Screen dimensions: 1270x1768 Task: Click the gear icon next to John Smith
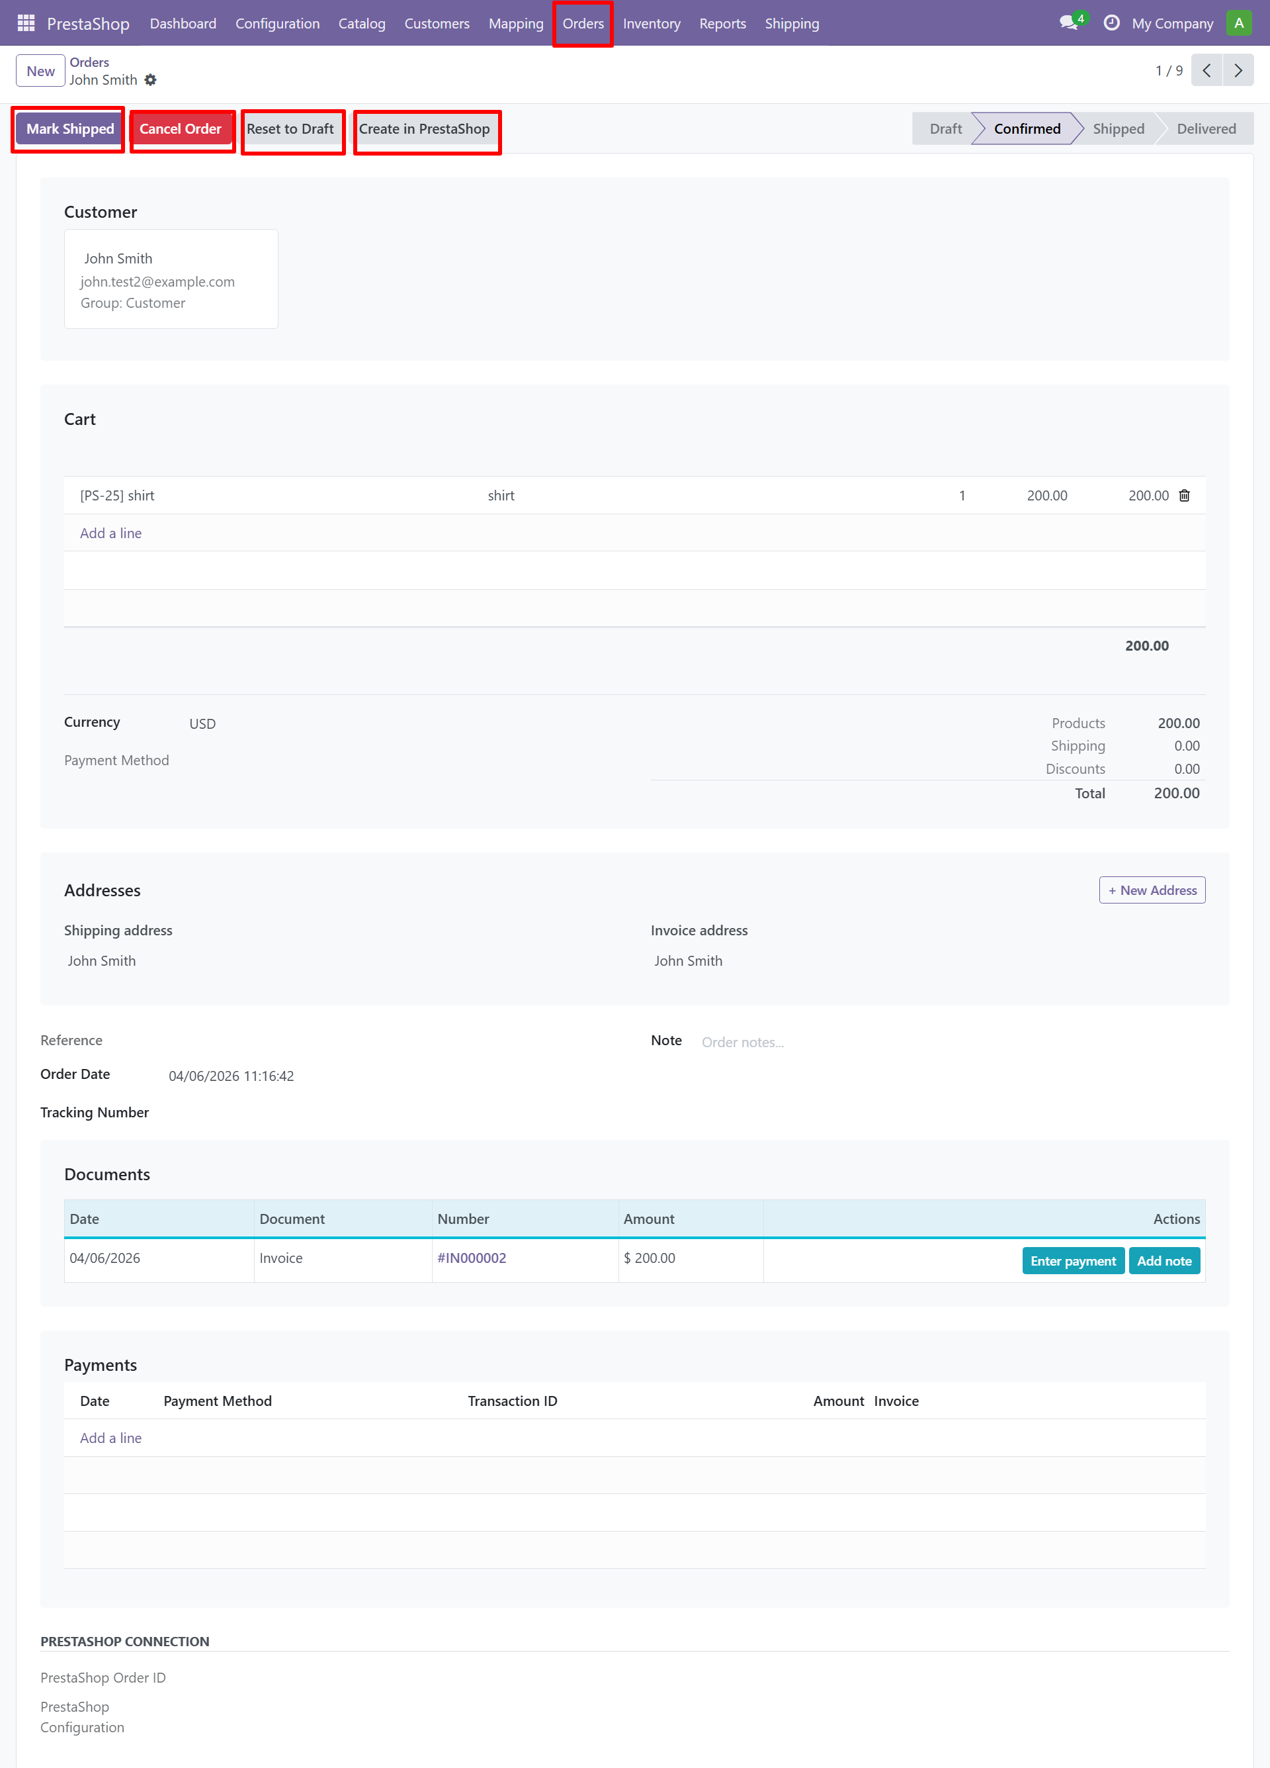click(150, 80)
